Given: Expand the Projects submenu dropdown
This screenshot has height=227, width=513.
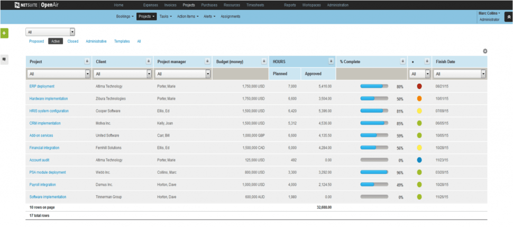Looking at the screenshot, I should 146,16.
